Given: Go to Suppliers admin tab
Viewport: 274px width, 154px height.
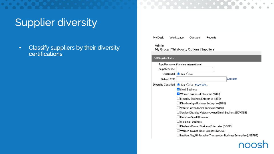Looking at the screenshot, I should 208,49.
